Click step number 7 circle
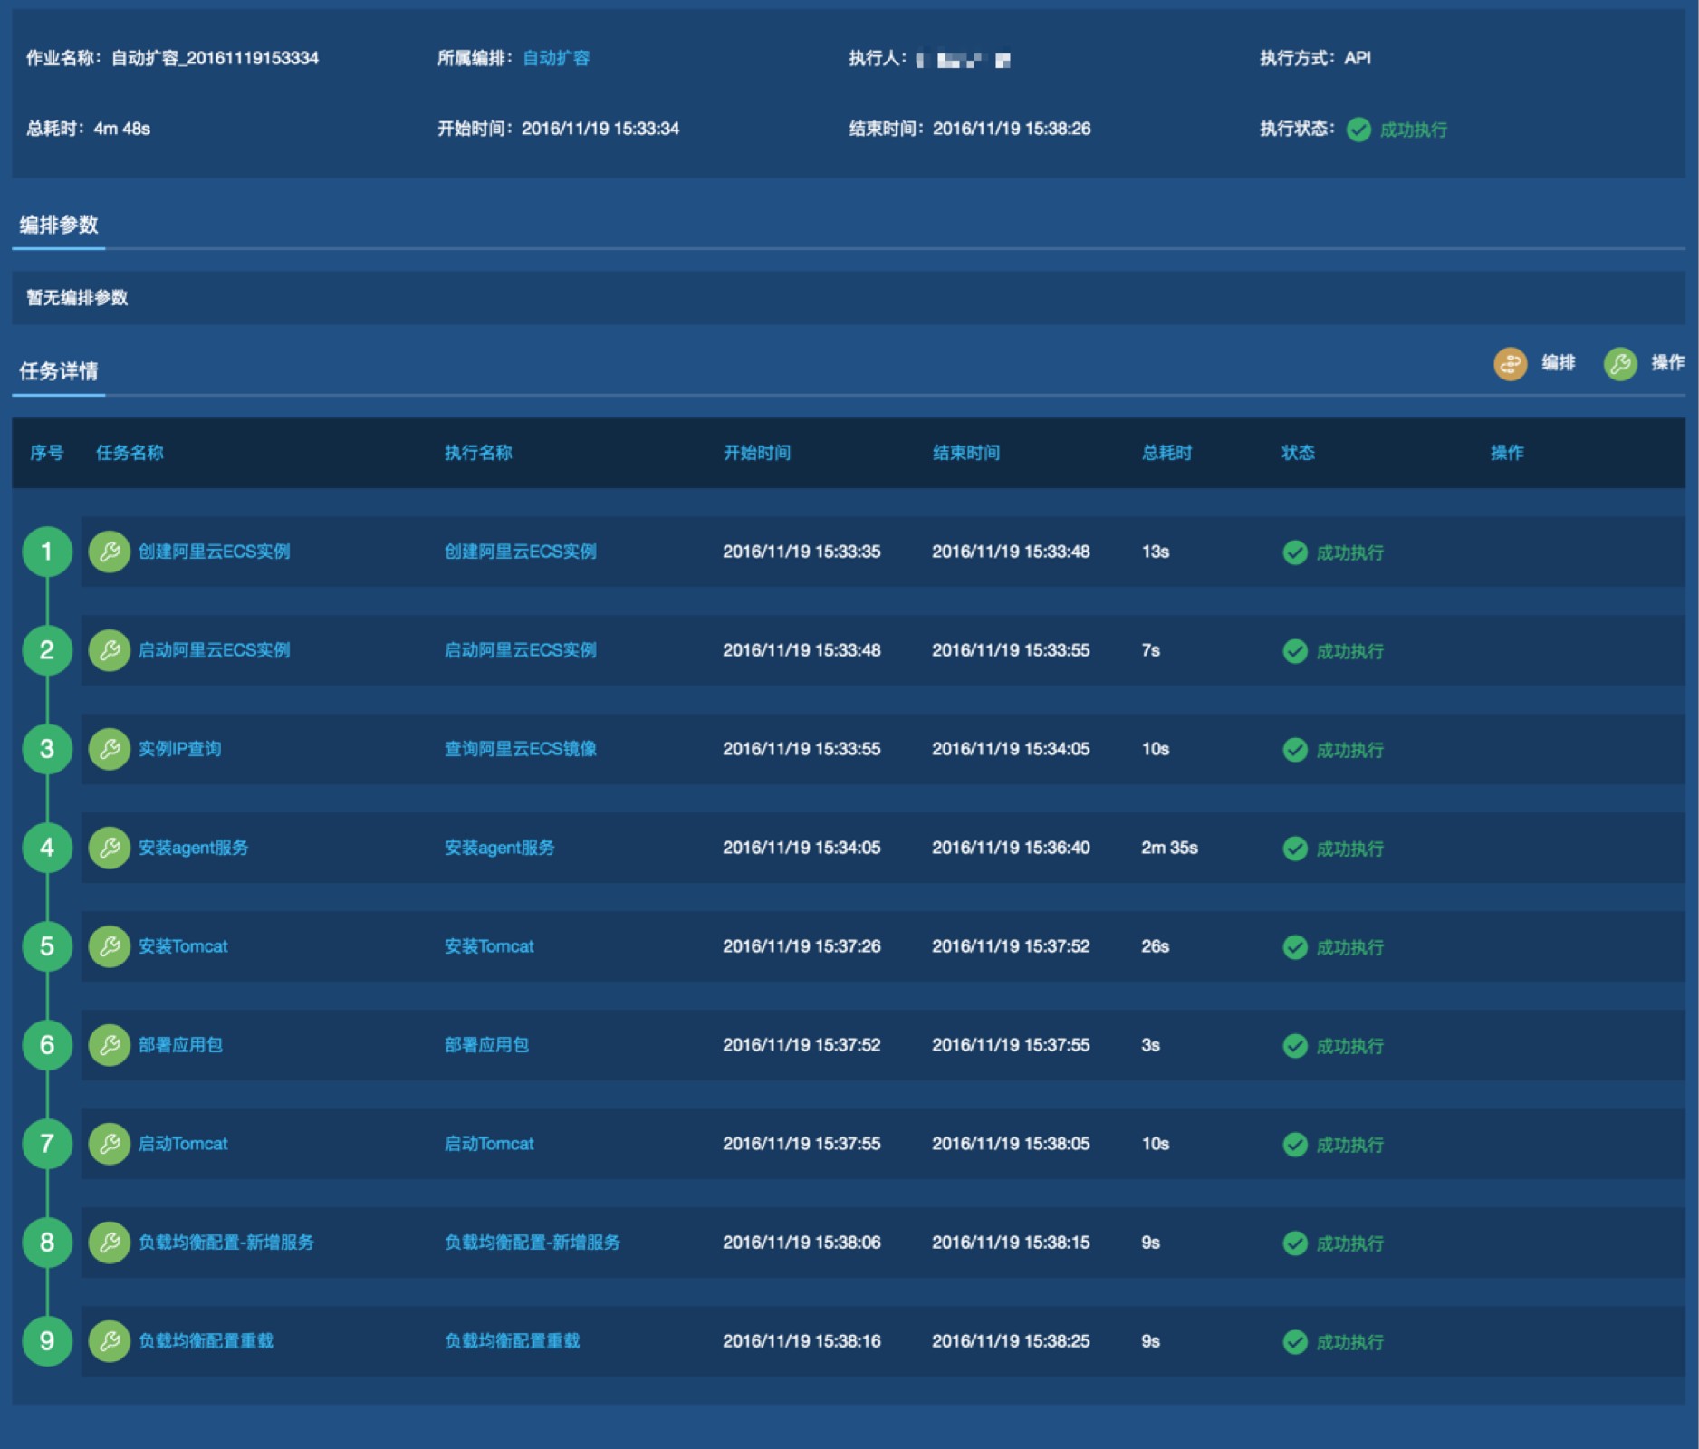This screenshot has height=1449, width=1699. 47,1144
